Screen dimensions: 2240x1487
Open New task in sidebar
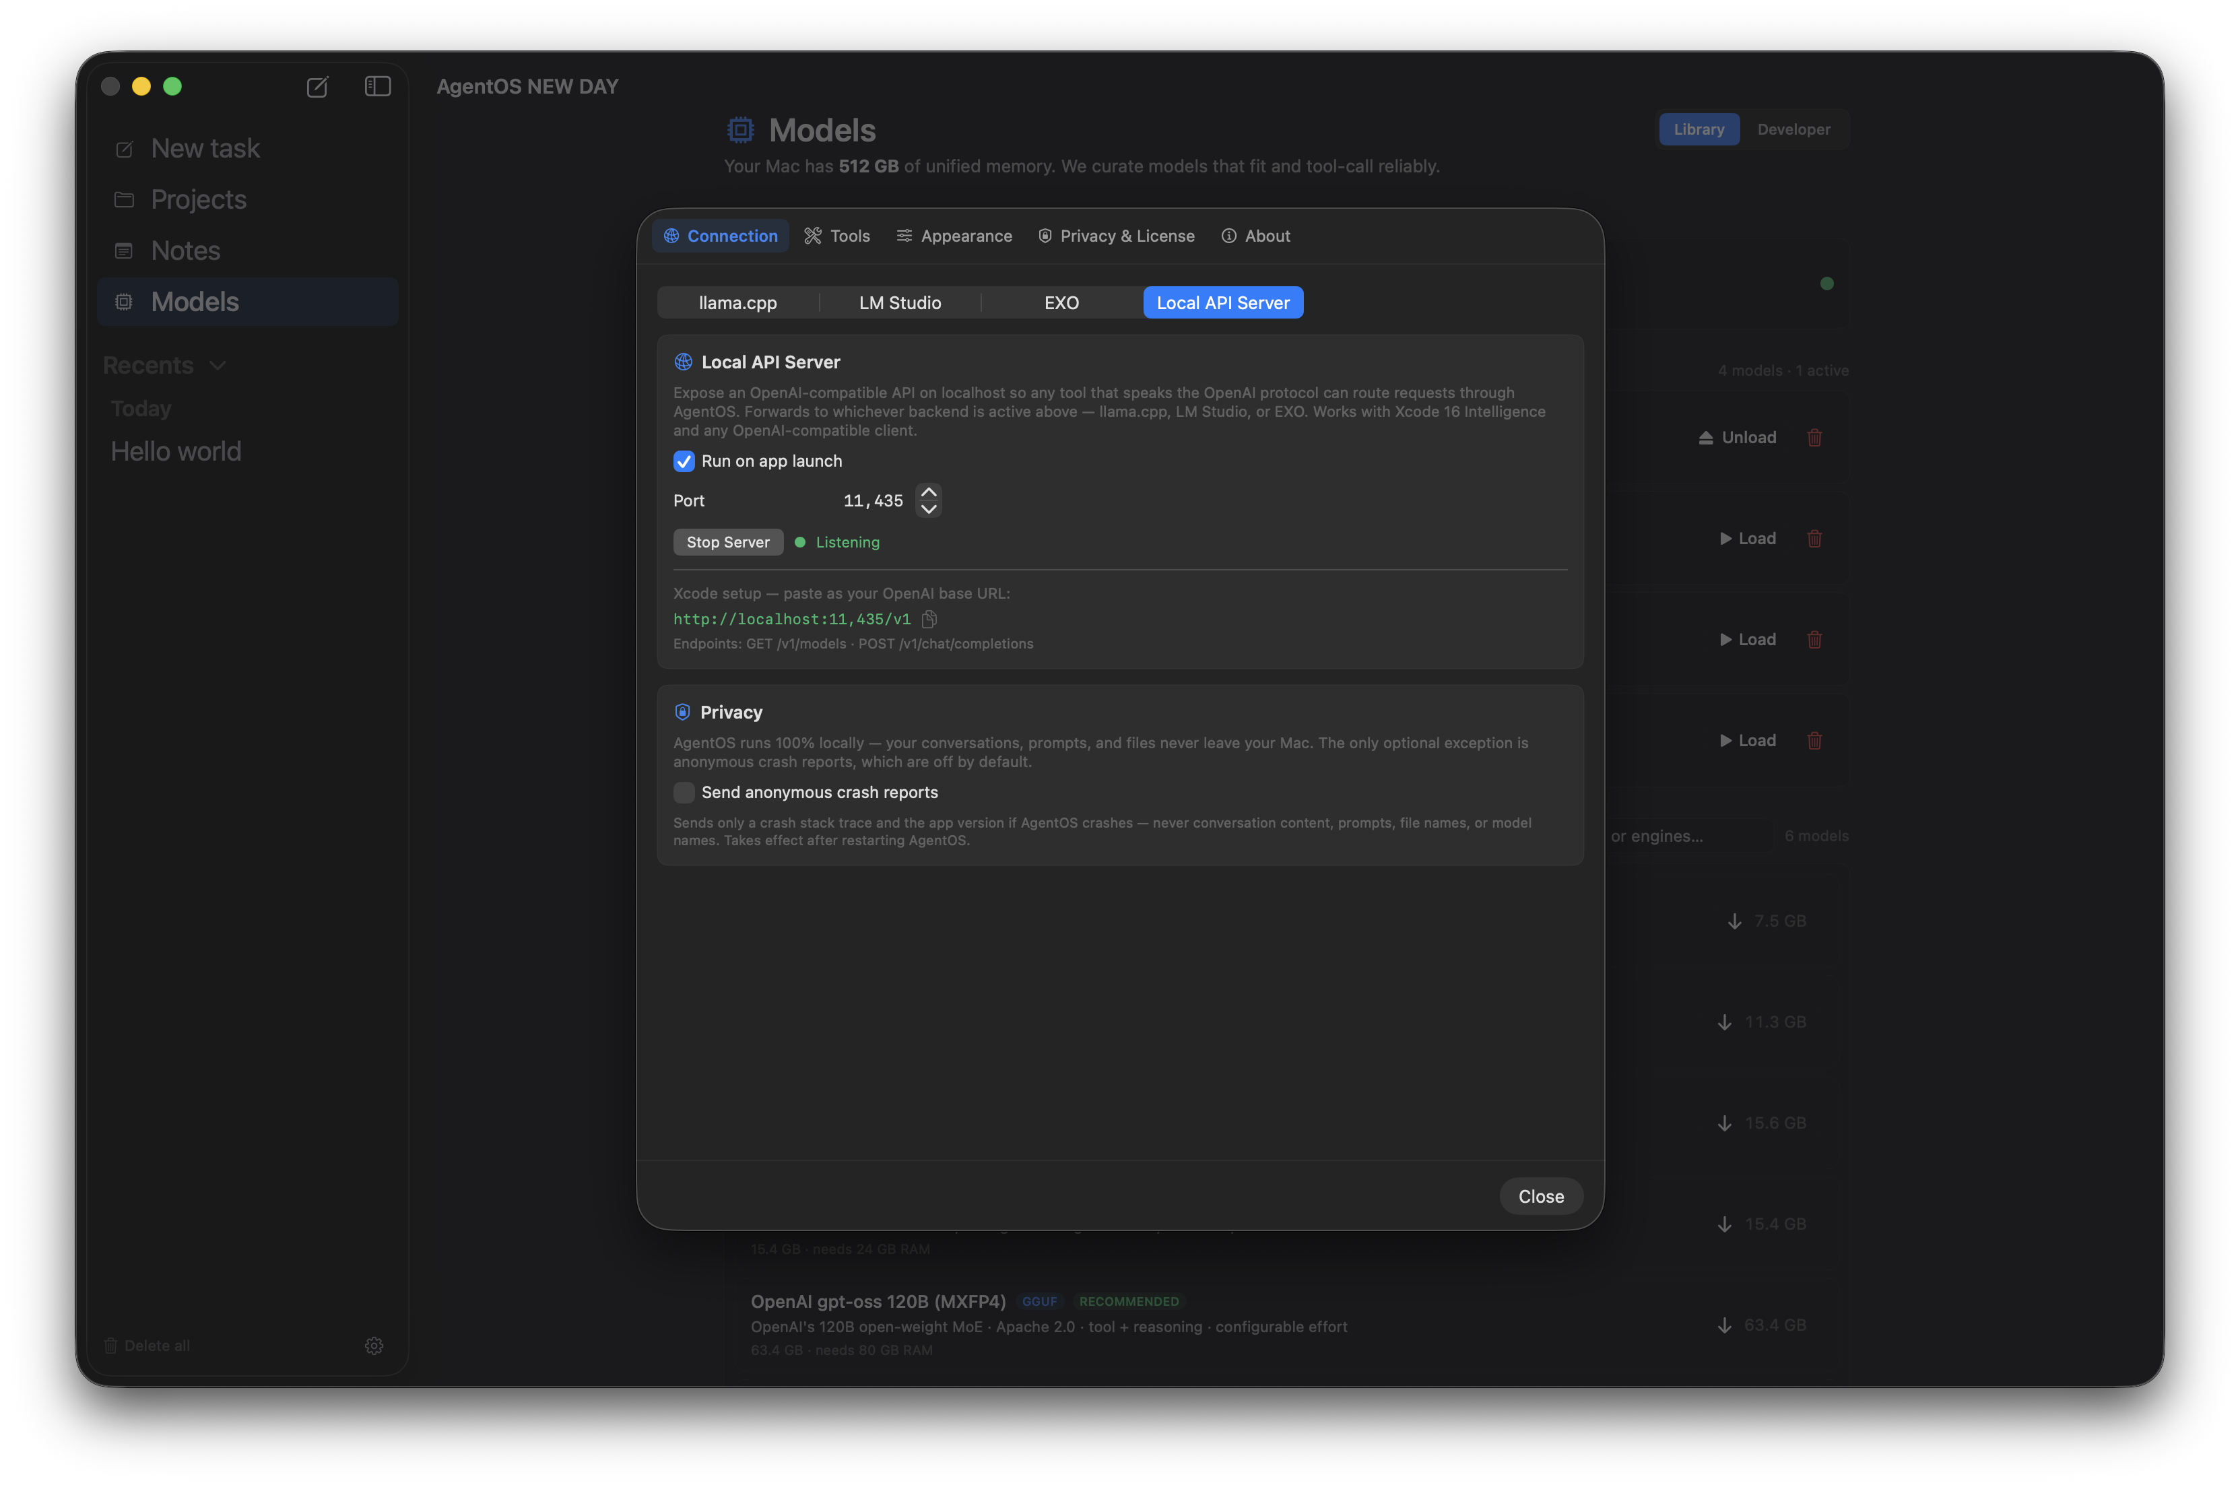[248, 149]
